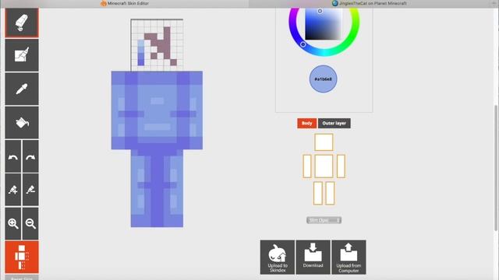Click the Reset Skin button
This screenshot has width=499, height=280.
[22, 278]
